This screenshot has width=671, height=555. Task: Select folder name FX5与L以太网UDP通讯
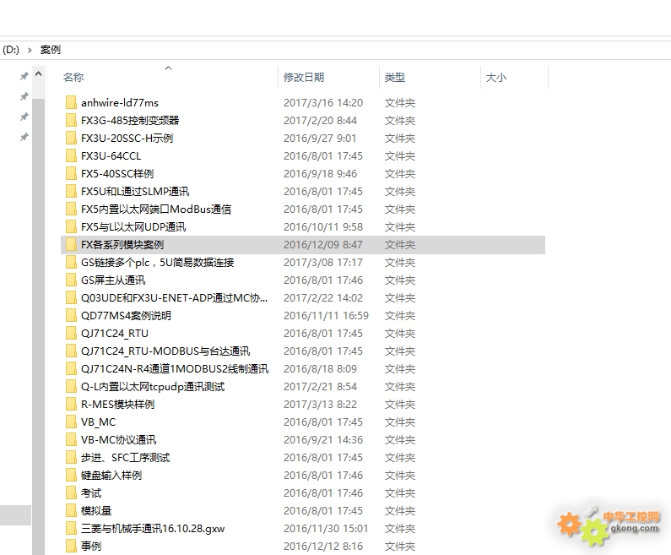tap(133, 227)
